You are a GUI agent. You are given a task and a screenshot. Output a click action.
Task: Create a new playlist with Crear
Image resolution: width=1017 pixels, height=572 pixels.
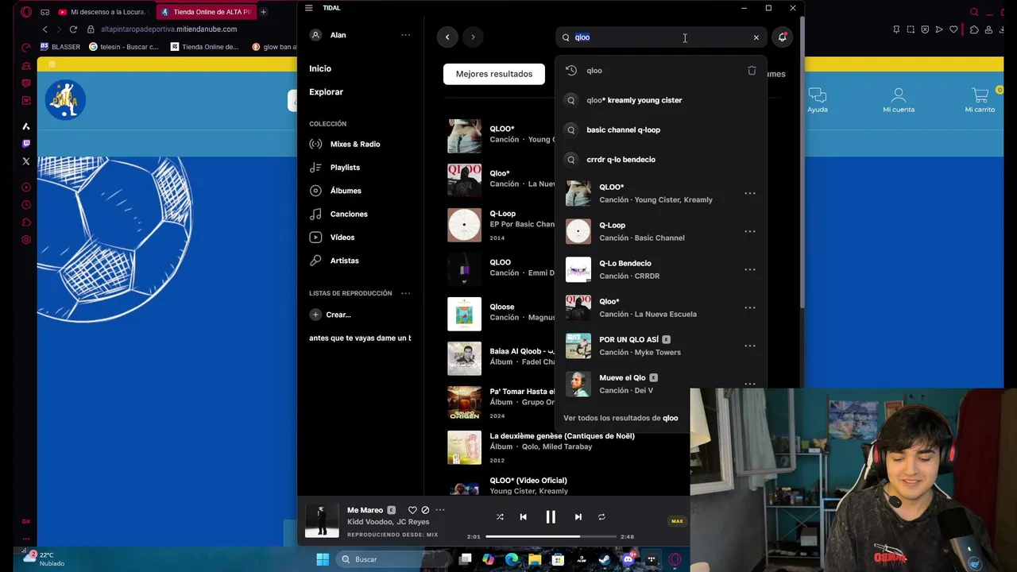(x=331, y=315)
